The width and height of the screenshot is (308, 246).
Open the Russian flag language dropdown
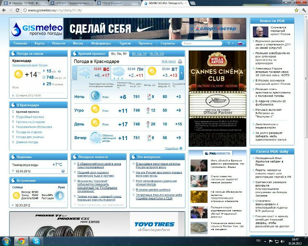click(241, 43)
